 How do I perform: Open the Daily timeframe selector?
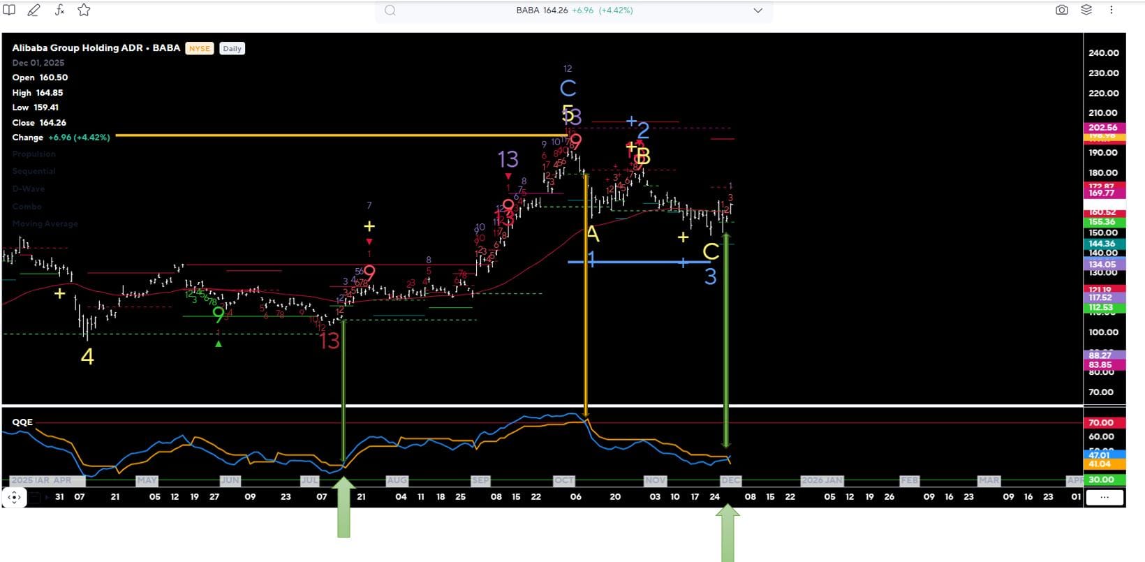[x=232, y=49]
